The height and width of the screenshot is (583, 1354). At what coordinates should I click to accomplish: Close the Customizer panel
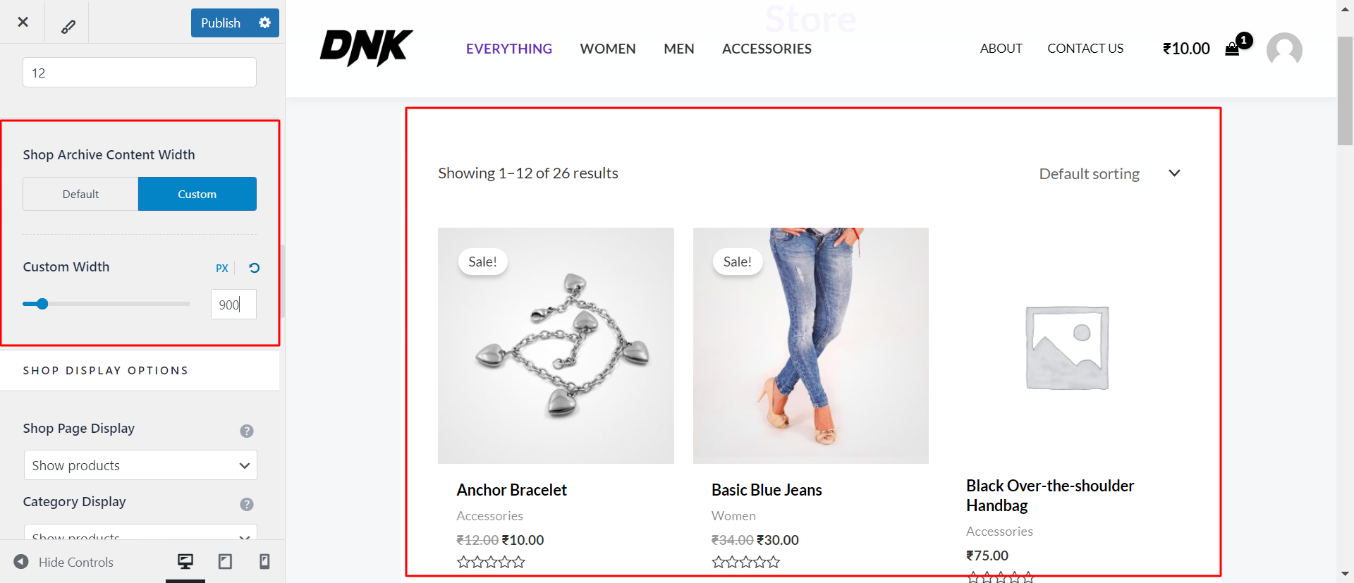(x=23, y=22)
